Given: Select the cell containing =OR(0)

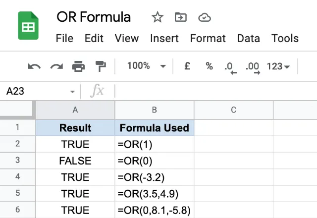Looking at the screenshot, I should tap(154, 161).
